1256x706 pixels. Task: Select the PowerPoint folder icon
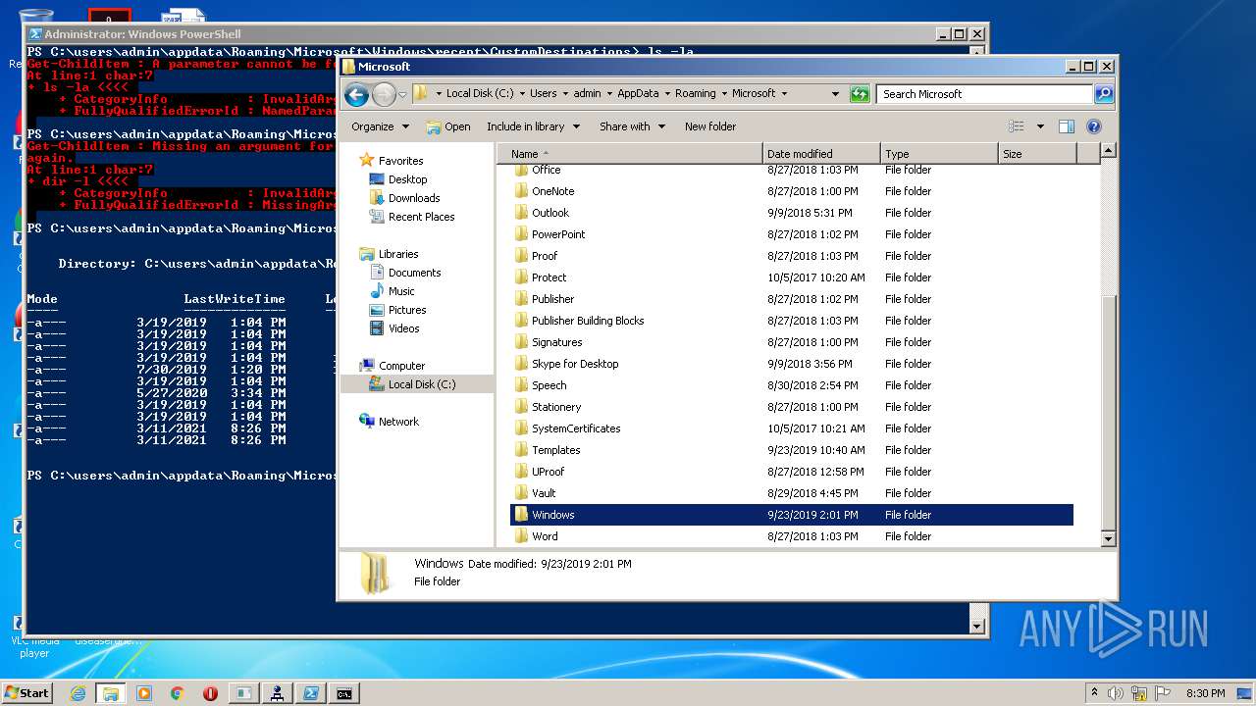point(521,234)
